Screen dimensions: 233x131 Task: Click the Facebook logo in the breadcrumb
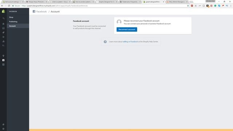click(34, 11)
